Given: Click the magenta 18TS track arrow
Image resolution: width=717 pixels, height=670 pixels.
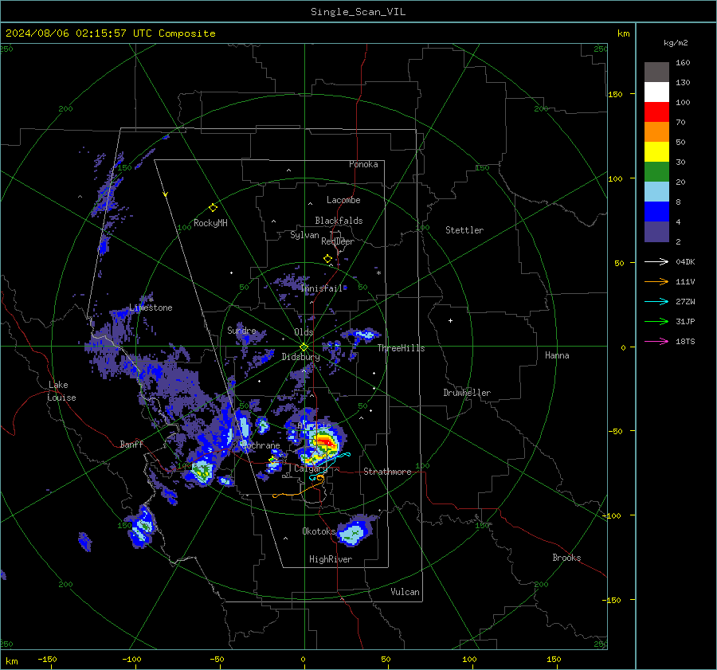Looking at the screenshot, I should (656, 341).
